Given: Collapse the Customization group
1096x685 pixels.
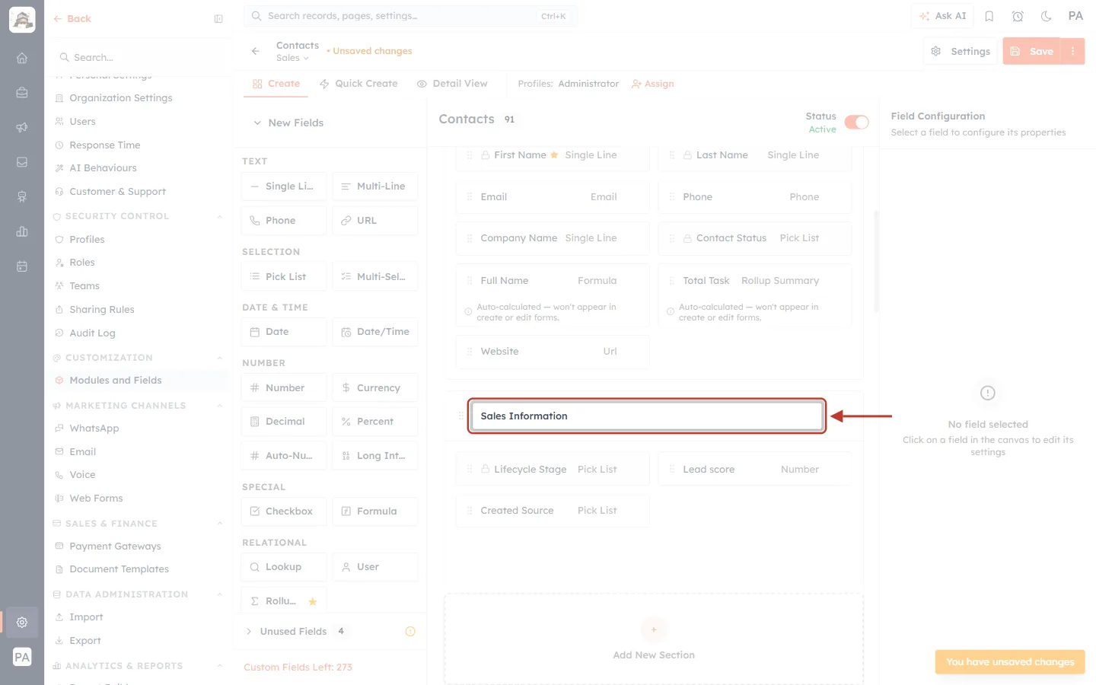Looking at the screenshot, I should (x=220, y=358).
